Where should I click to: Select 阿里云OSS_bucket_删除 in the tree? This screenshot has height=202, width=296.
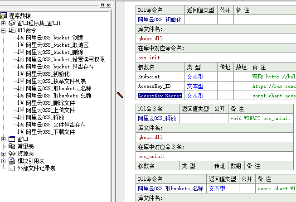(54, 52)
